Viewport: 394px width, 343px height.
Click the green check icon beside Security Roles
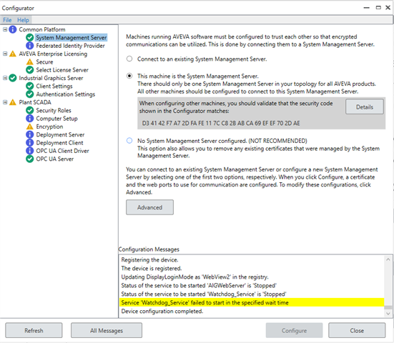[29, 110]
